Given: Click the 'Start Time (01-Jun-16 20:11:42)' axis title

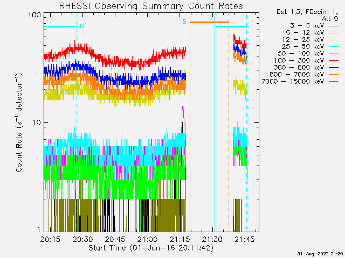Looking at the screenshot, I should click(151, 248).
